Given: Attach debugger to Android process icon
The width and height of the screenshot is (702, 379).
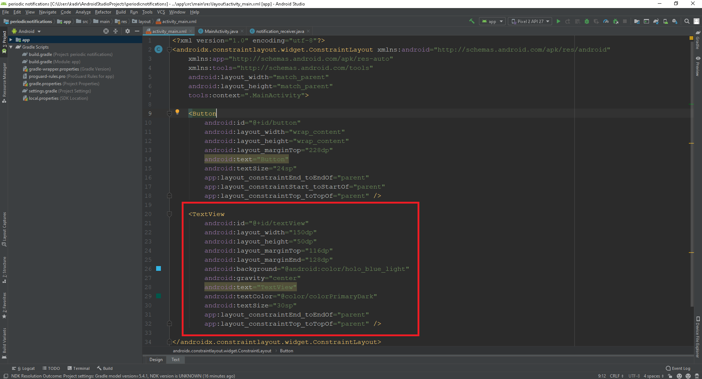Looking at the screenshot, I should coord(616,21).
